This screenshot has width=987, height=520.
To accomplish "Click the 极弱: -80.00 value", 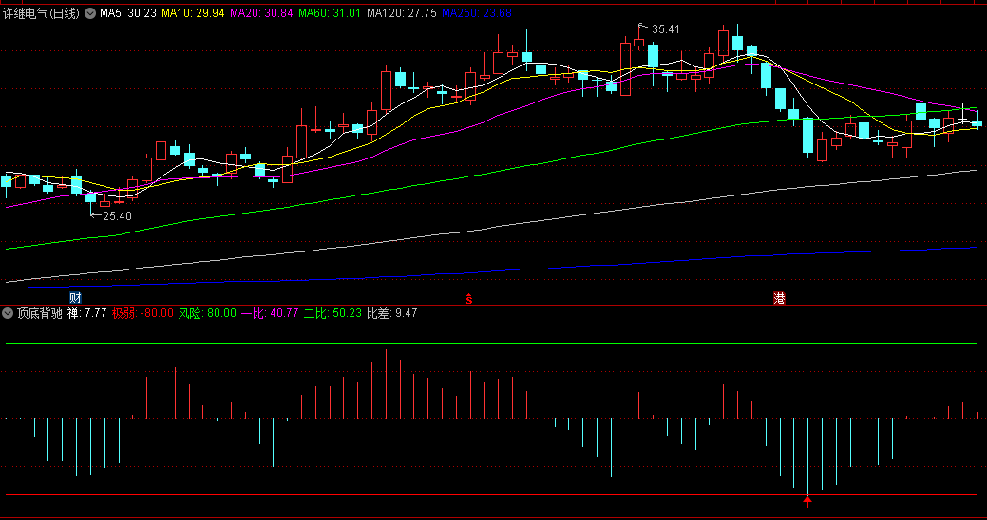I will 142,313.
